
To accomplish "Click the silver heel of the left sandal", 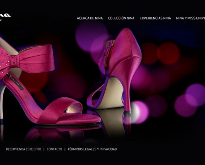I will pos(2,104).
